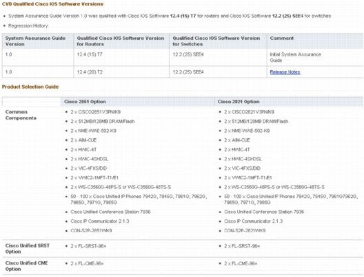
Task: Click 'CON-S2P-2821WK9' list item
Action: [x=245, y=231]
